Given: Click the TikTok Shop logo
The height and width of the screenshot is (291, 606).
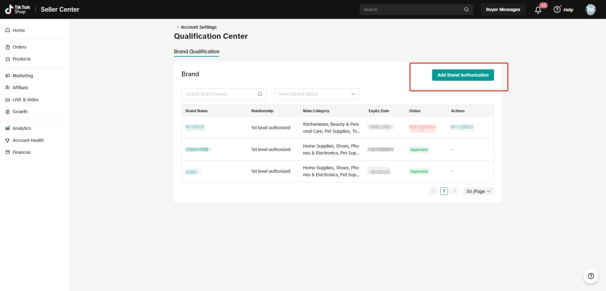Looking at the screenshot, I should [x=18, y=10].
